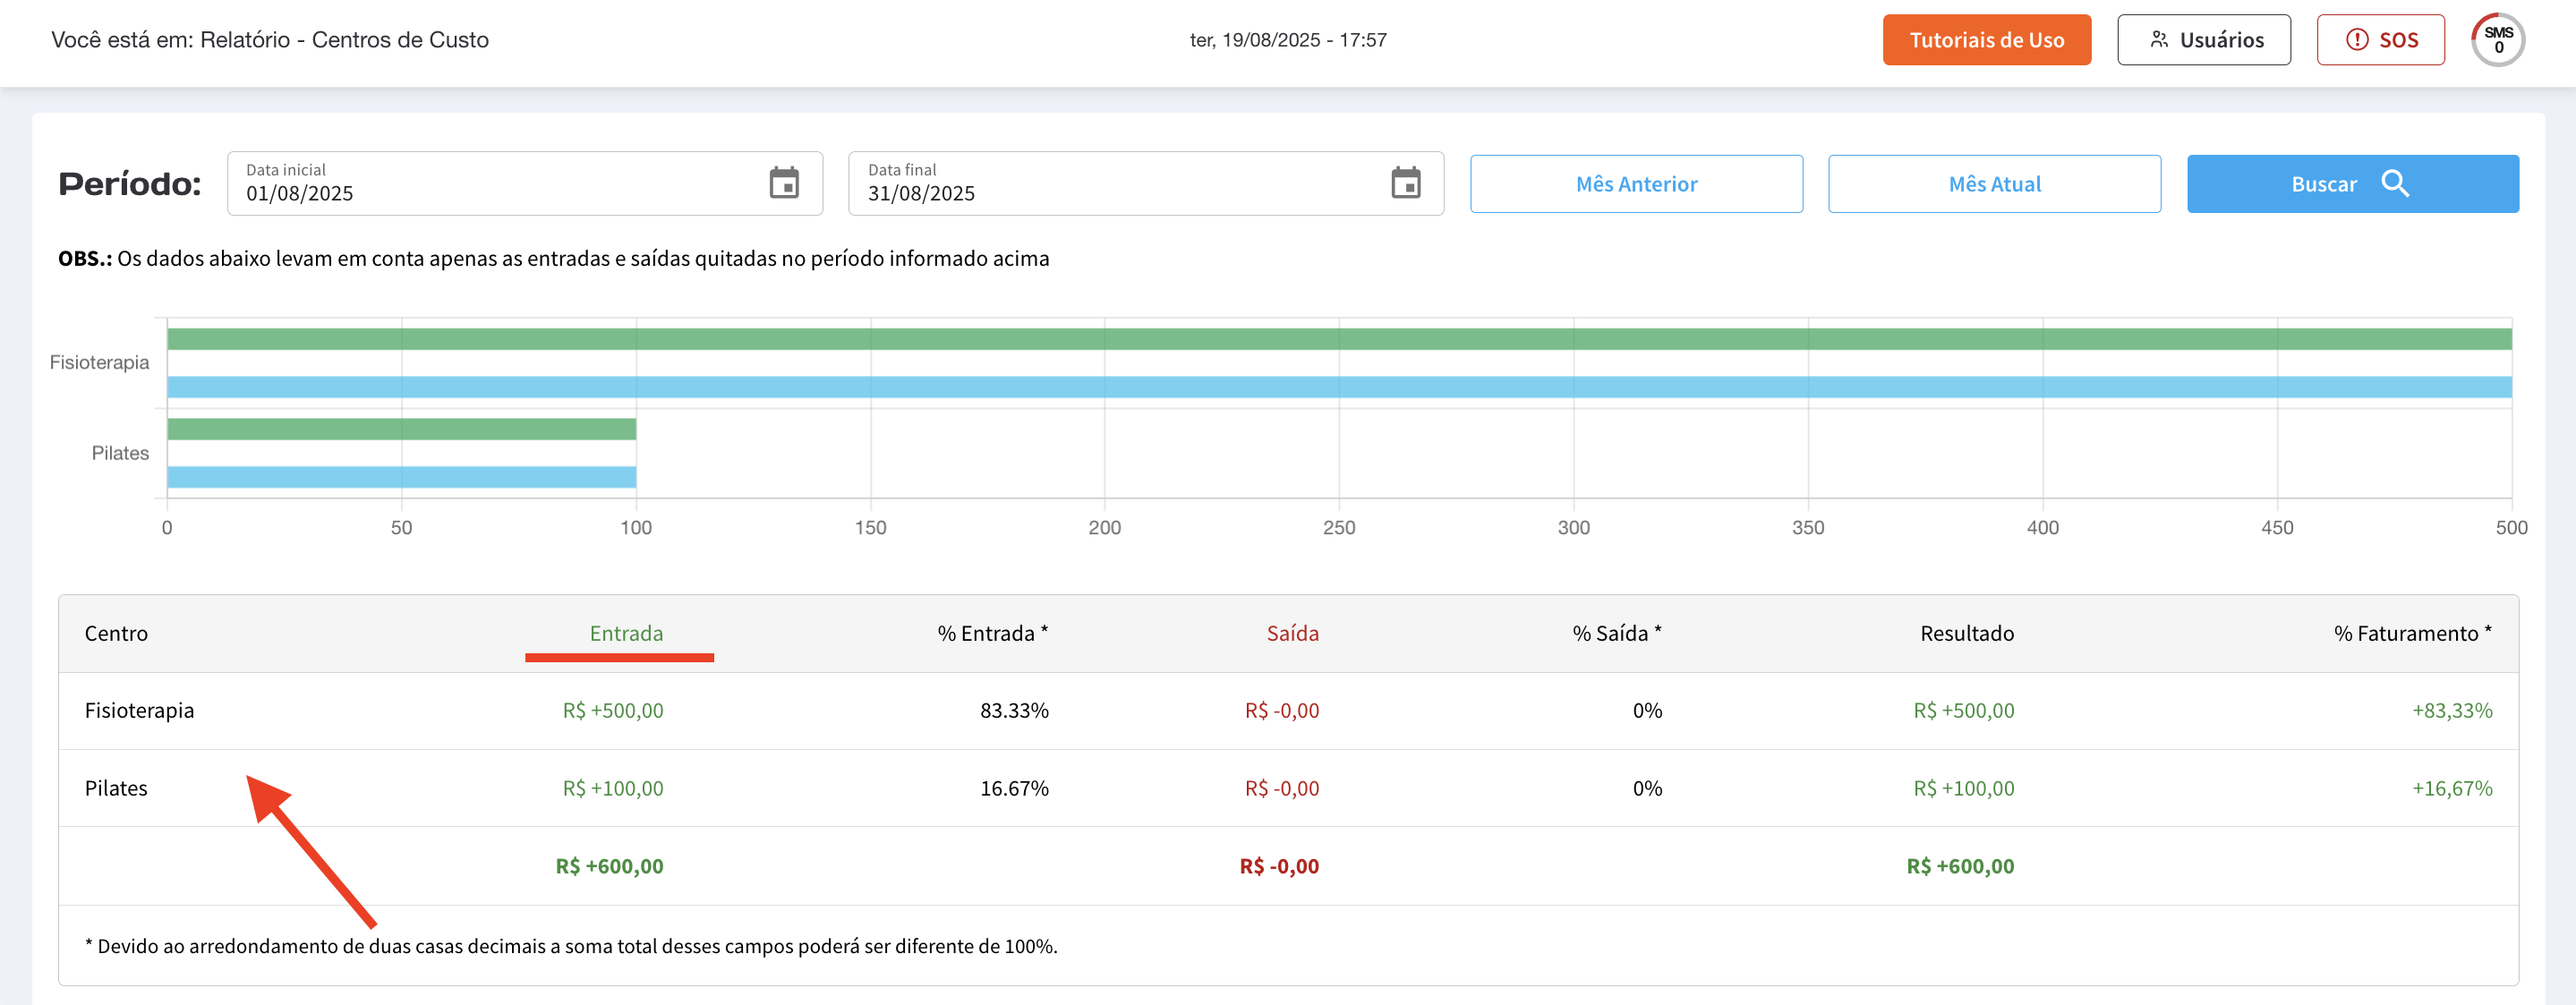Sort by the Entrada column header
The width and height of the screenshot is (2576, 1005).
[626, 633]
